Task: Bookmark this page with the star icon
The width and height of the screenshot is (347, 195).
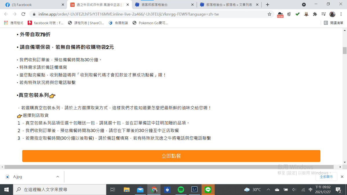Action: click(269, 14)
